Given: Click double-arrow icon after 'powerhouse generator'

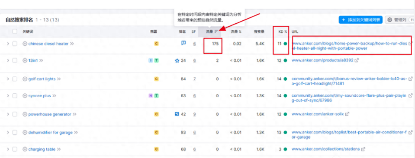Looking at the screenshot, I should click(x=74, y=114).
